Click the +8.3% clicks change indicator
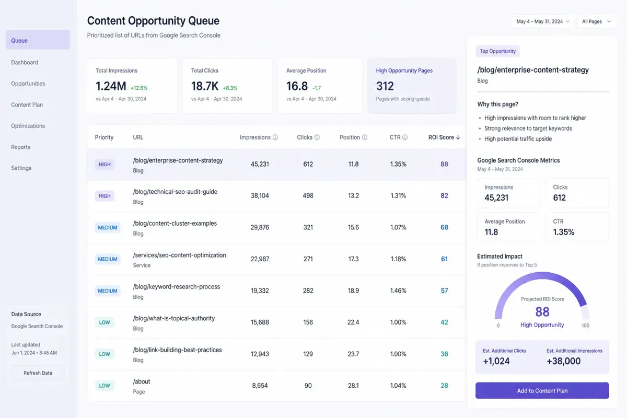Screen dimensions: 627x418 (230, 88)
